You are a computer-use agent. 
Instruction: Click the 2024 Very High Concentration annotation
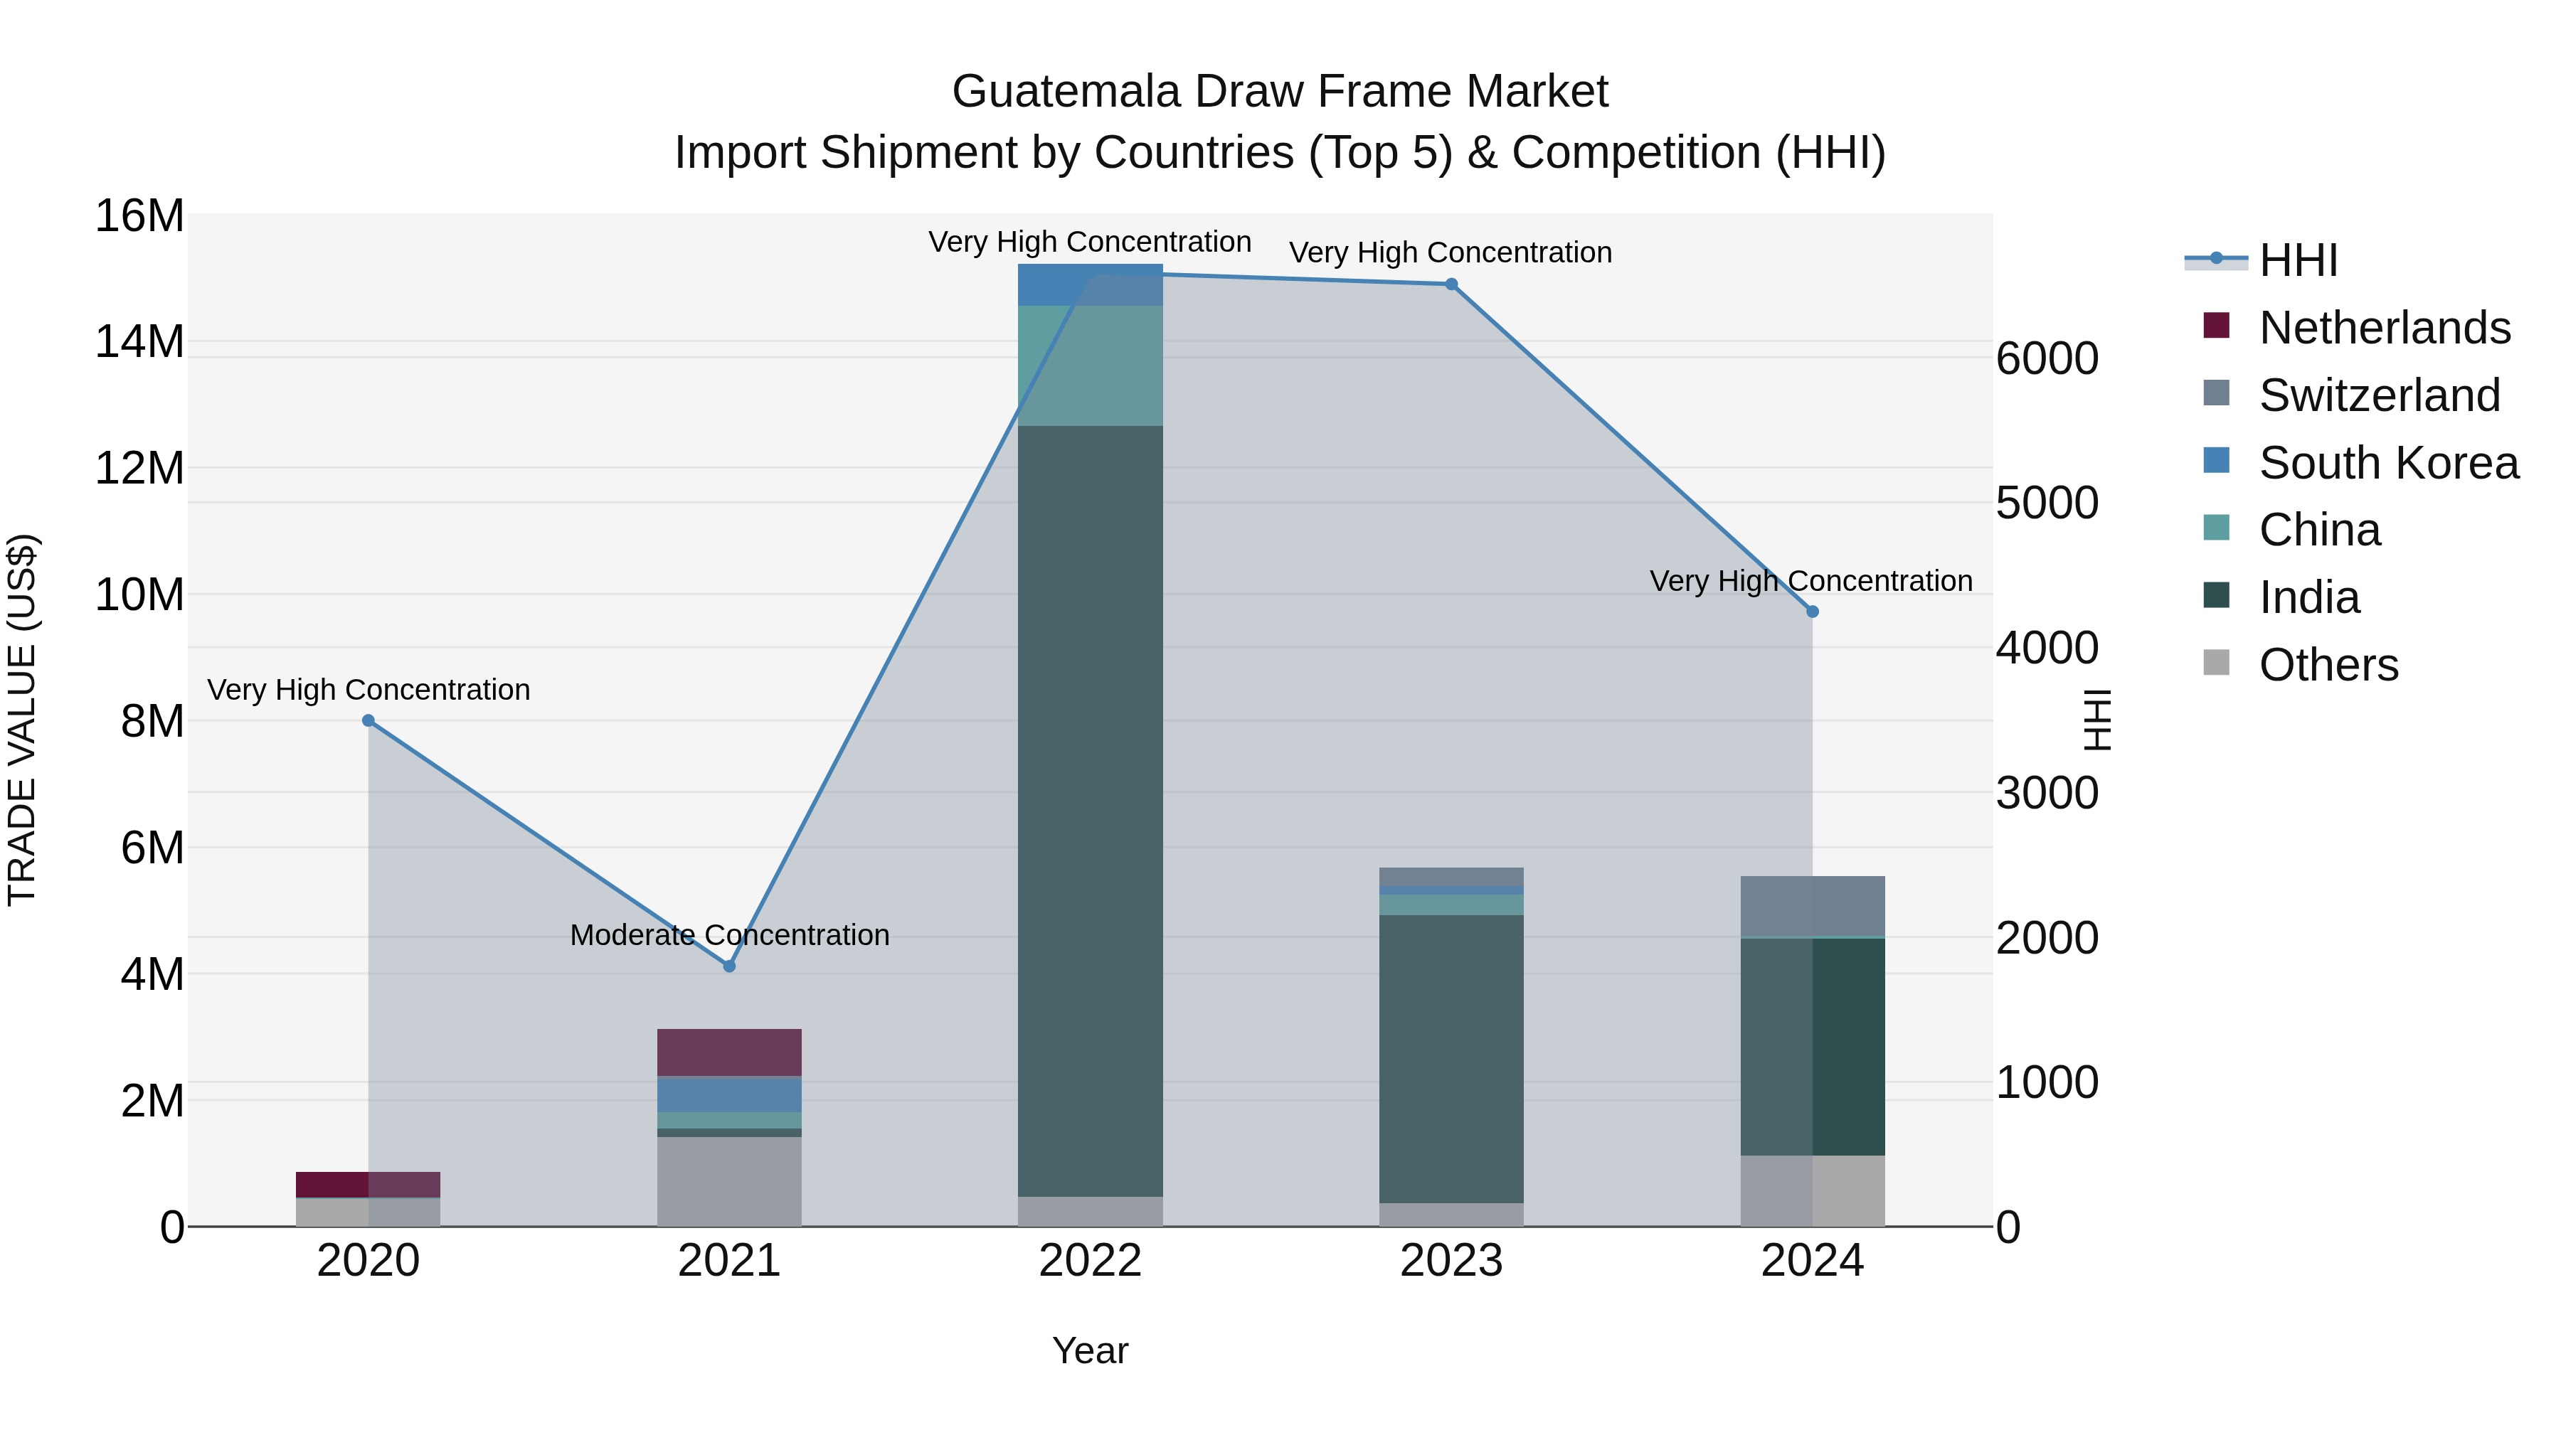pyautogui.click(x=1811, y=582)
